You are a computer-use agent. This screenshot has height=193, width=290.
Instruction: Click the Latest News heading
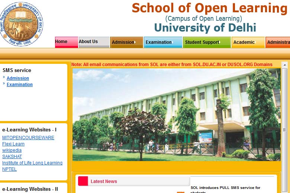(x=104, y=181)
